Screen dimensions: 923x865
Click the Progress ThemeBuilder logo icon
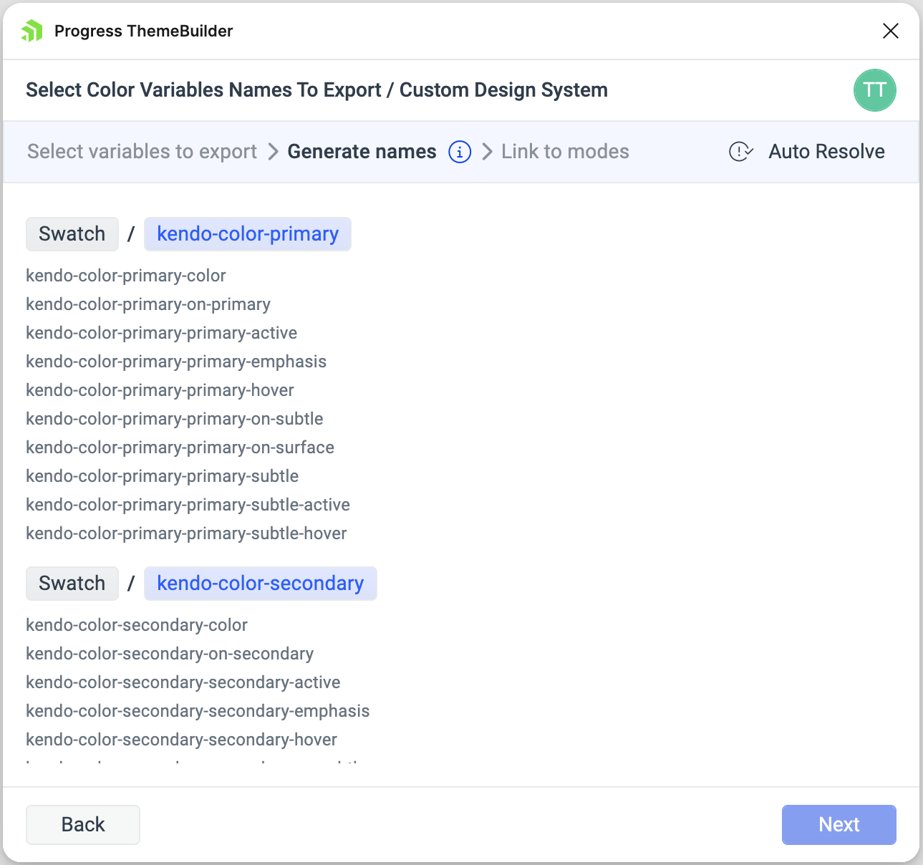(x=31, y=31)
